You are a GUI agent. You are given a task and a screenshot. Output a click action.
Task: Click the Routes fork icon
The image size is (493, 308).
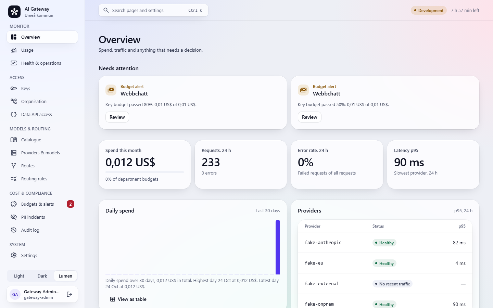point(14,166)
